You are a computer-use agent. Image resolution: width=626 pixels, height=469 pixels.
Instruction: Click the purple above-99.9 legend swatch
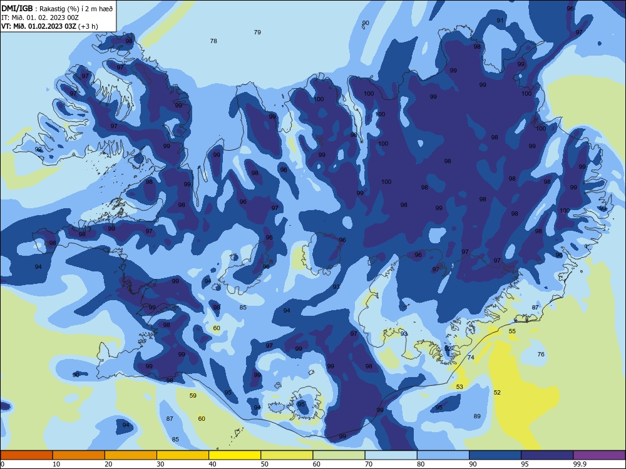pyautogui.click(x=599, y=455)
